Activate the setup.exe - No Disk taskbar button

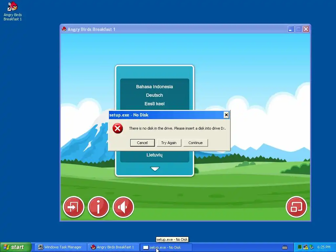[166, 247]
